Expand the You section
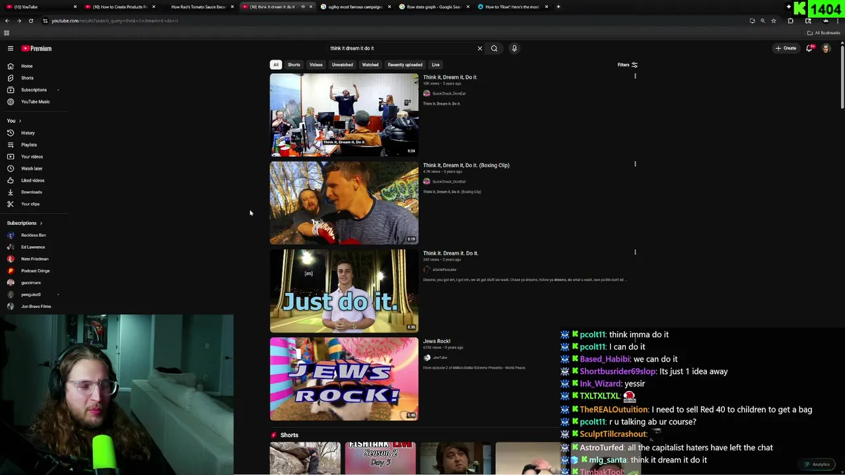Screen dimensions: 845x475 (14, 121)
